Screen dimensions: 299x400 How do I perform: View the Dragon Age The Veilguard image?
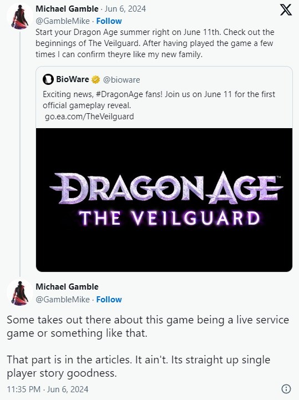164,200
